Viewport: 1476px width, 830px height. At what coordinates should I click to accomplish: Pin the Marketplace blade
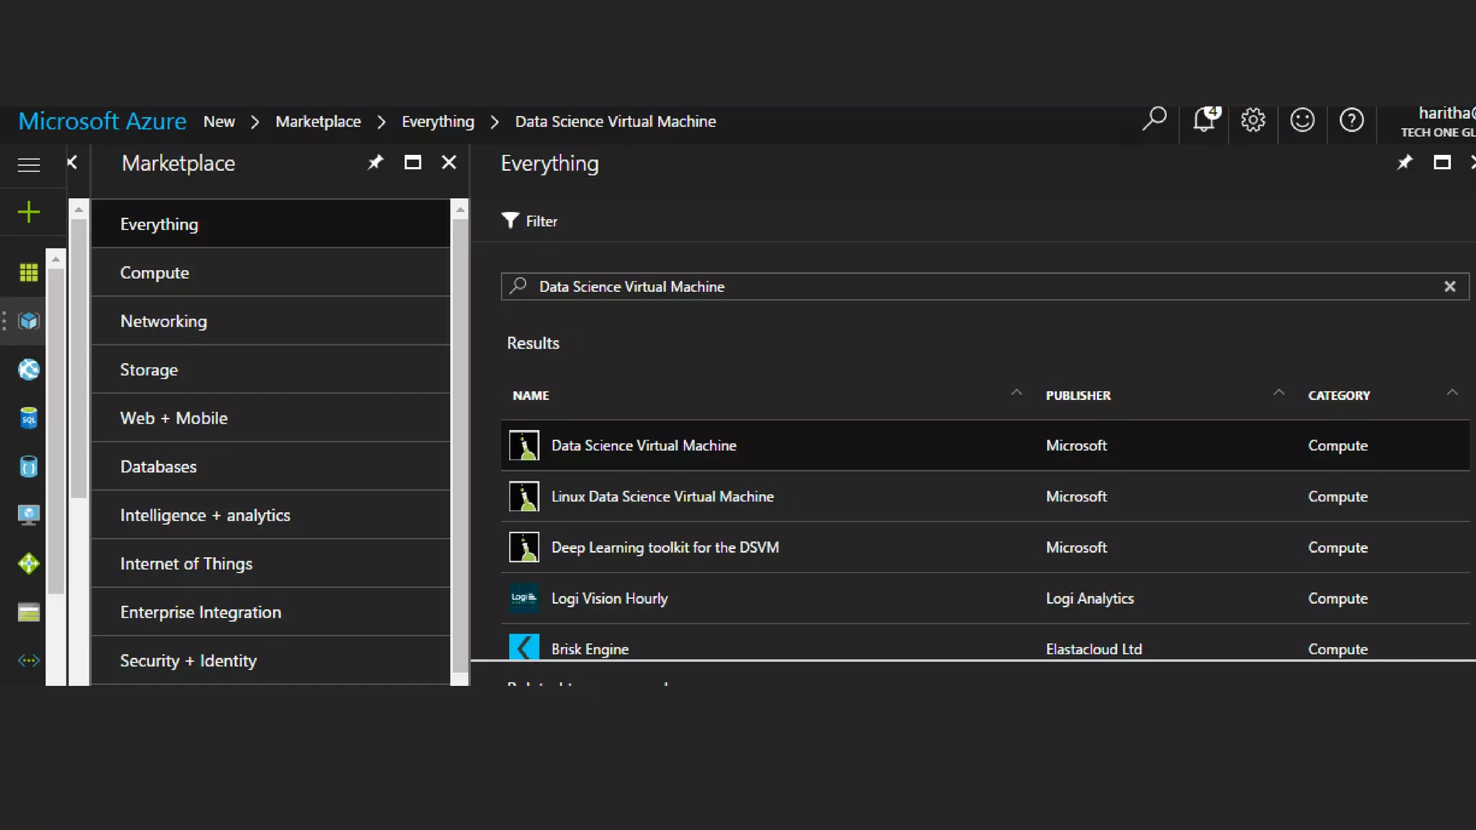pyautogui.click(x=375, y=162)
